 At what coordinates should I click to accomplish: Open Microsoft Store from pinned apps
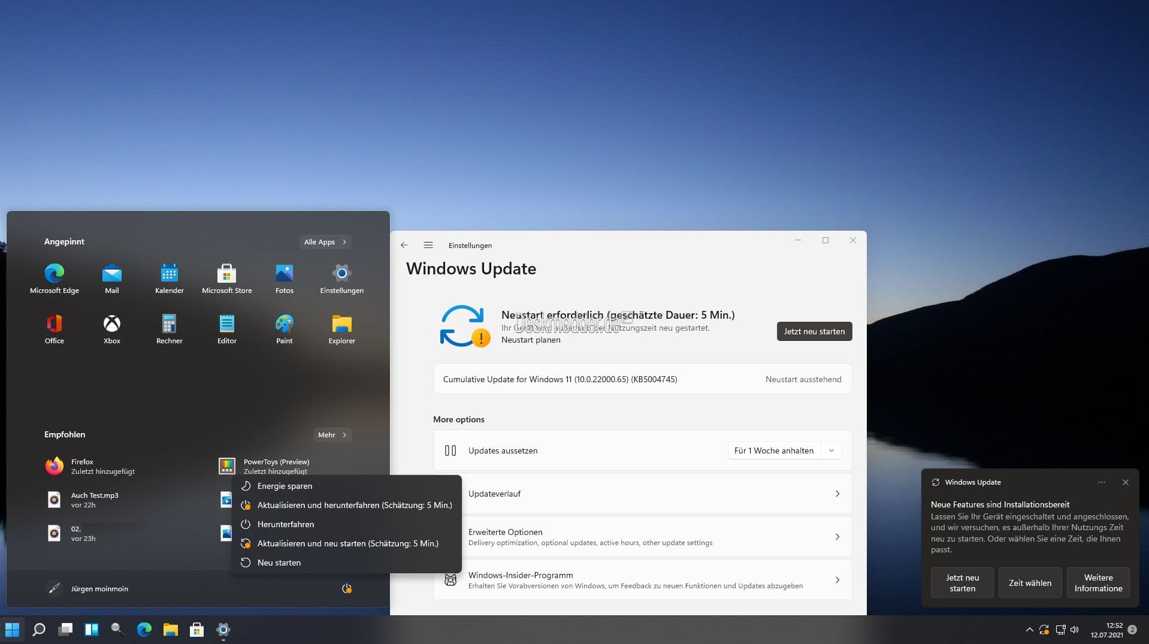227,279
